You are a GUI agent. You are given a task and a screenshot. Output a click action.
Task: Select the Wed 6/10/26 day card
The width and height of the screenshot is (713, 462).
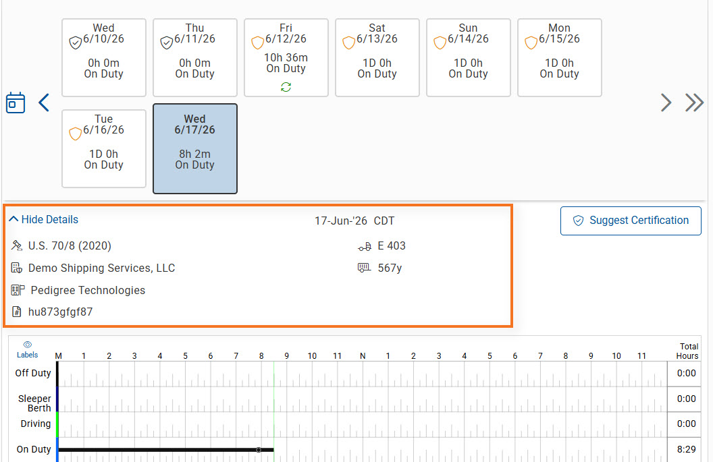104,58
